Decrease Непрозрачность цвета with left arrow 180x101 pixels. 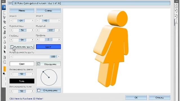coord(11,56)
